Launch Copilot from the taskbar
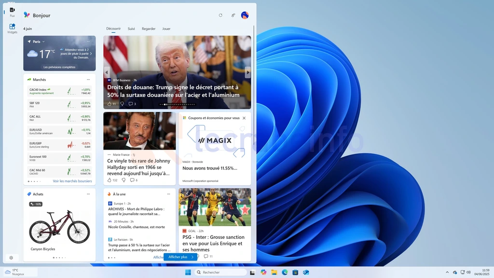 263,272
